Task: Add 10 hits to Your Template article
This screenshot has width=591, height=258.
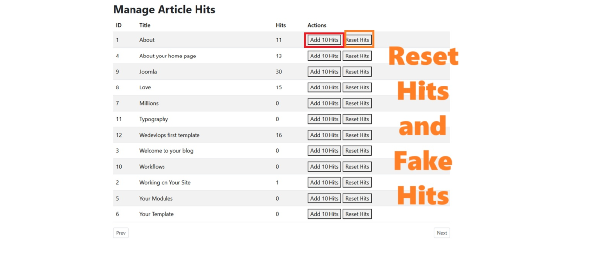Action: point(324,214)
